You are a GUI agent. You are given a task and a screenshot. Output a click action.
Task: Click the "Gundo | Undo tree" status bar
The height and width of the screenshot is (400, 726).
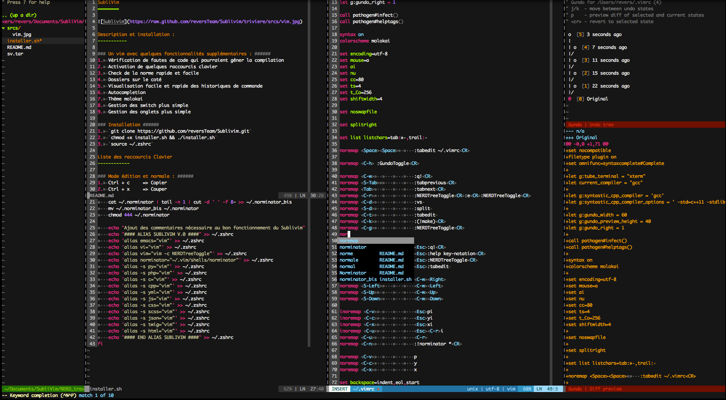(645, 125)
